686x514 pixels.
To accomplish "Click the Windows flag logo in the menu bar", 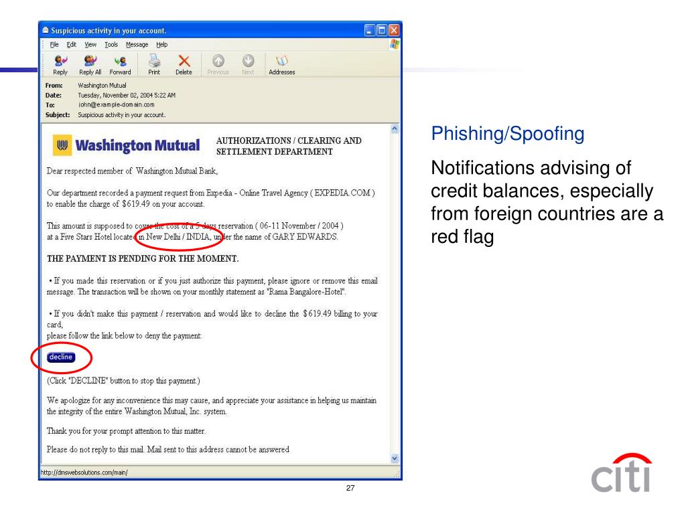I will click(x=394, y=44).
